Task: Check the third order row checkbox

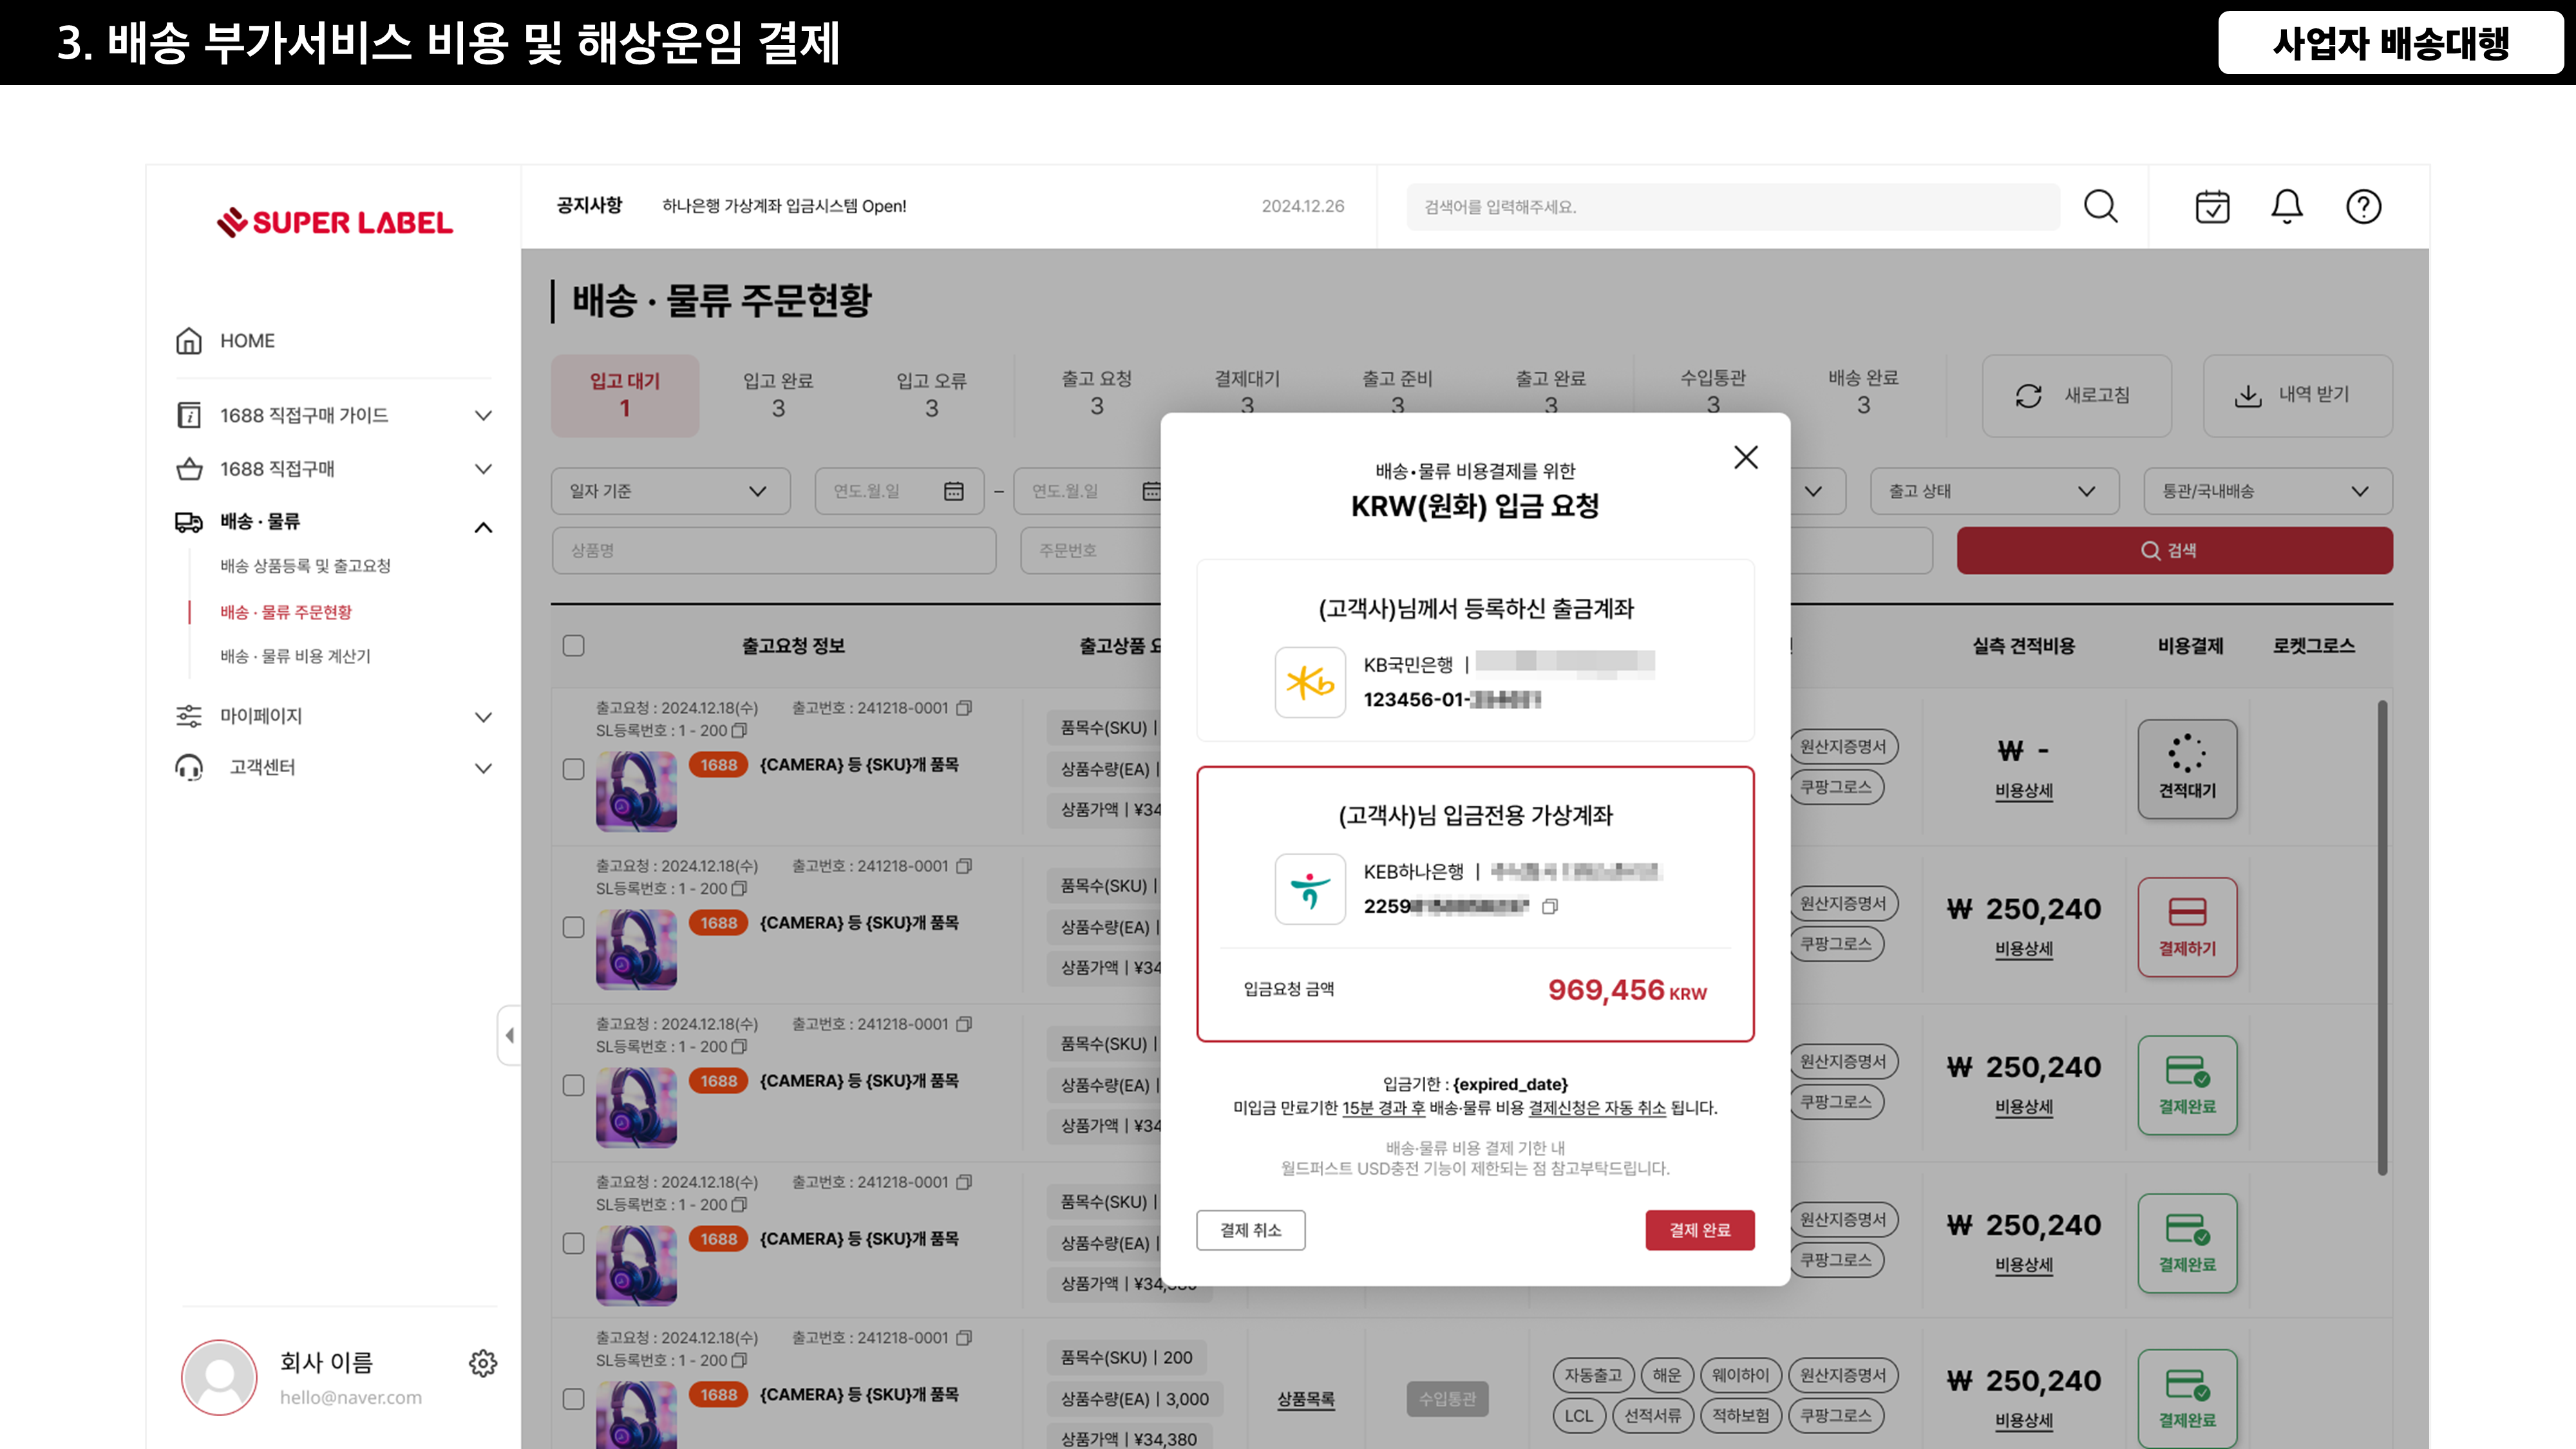Action: click(573, 1085)
